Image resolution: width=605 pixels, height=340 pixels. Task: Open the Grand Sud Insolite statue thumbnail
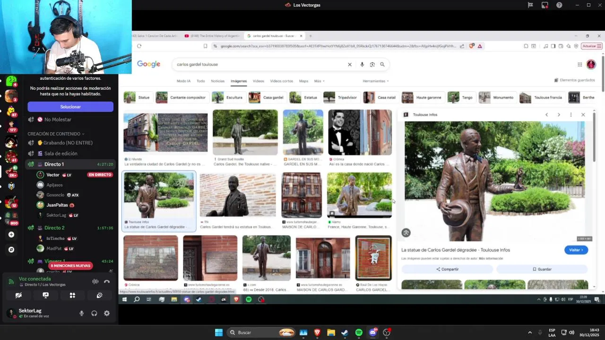point(245,132)
